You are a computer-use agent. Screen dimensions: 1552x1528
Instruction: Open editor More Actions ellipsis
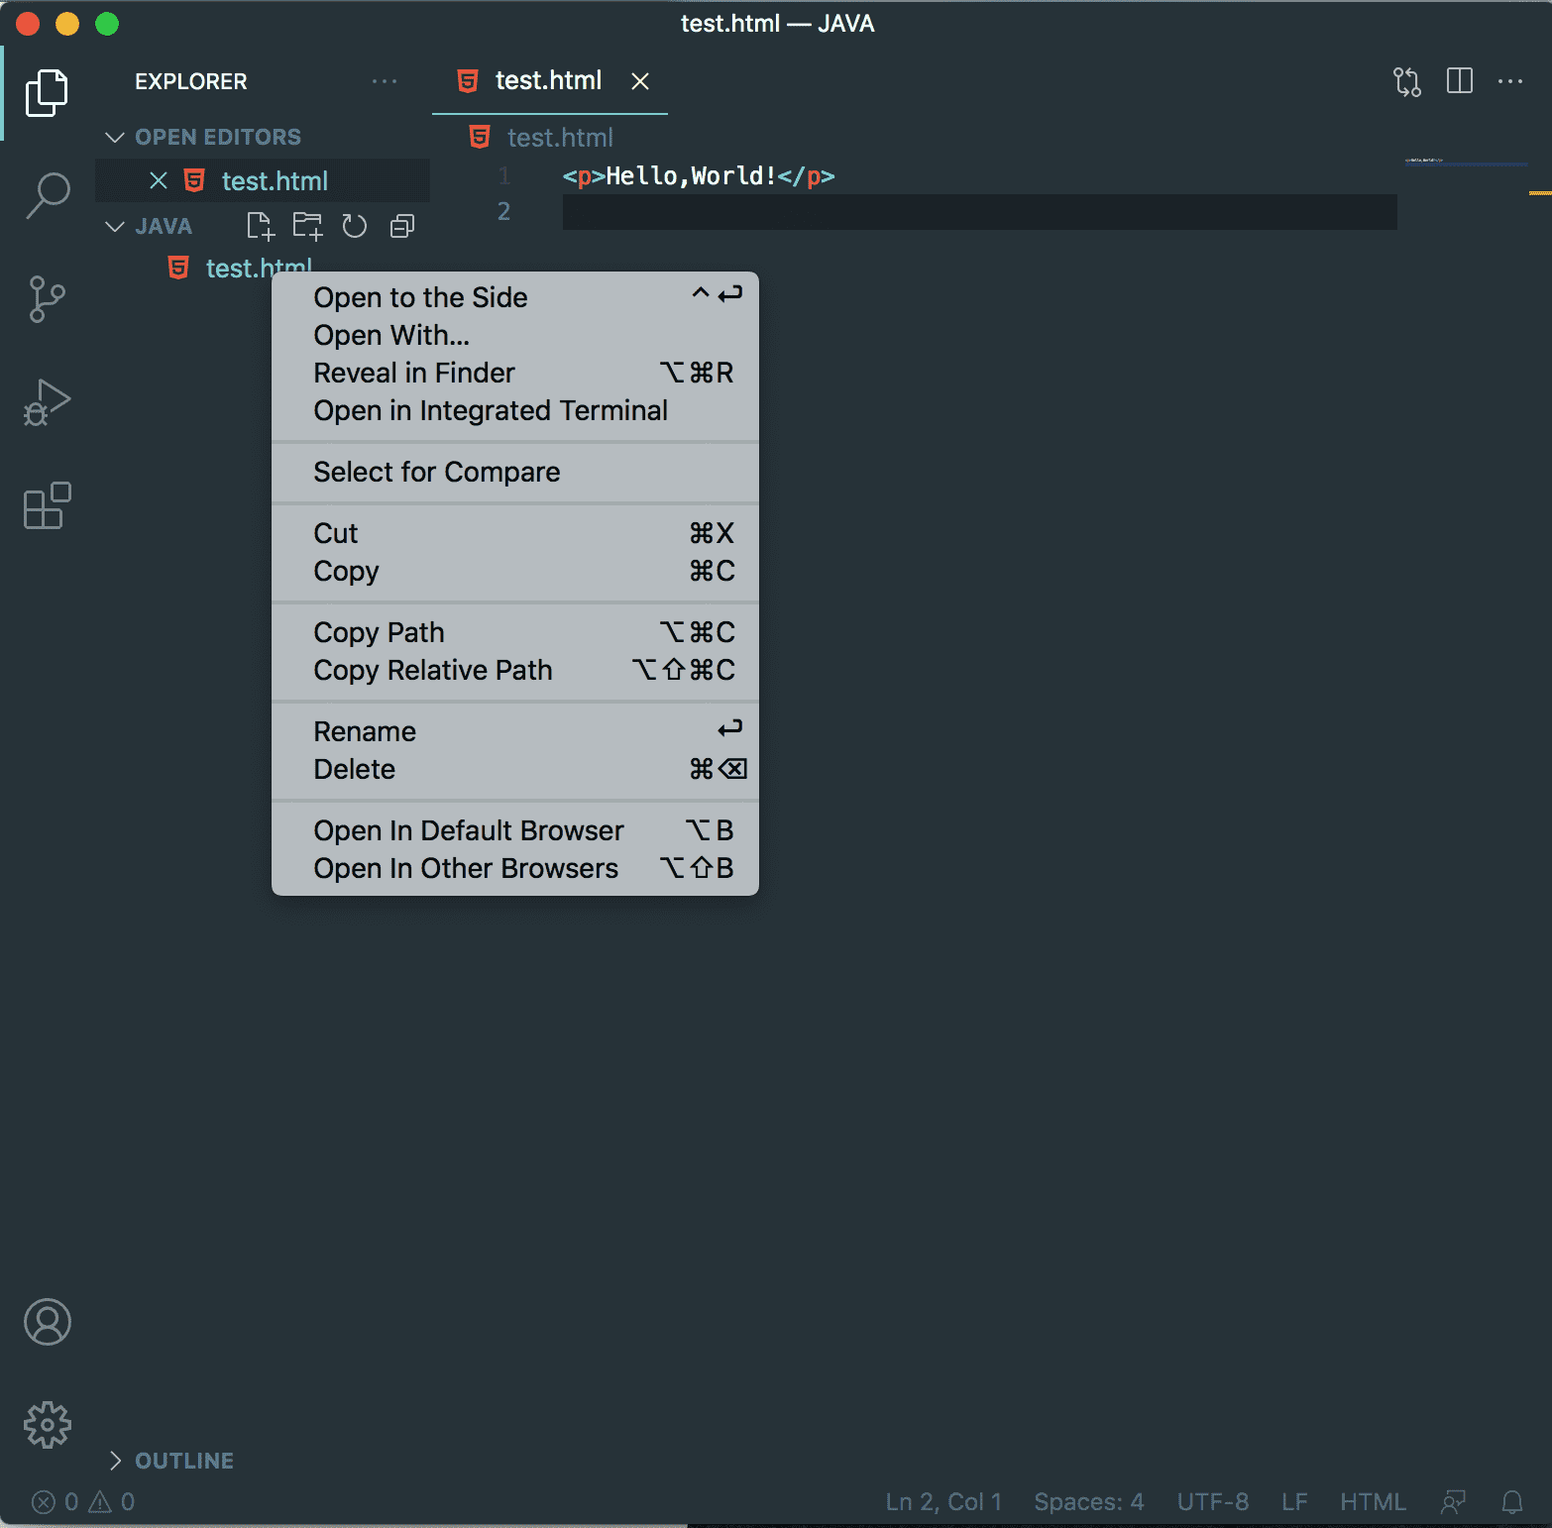1510,81
